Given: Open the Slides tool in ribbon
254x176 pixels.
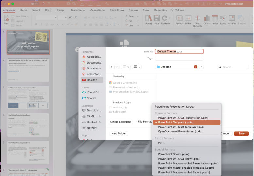Looking at the screenshot, I should click(188, 20).
